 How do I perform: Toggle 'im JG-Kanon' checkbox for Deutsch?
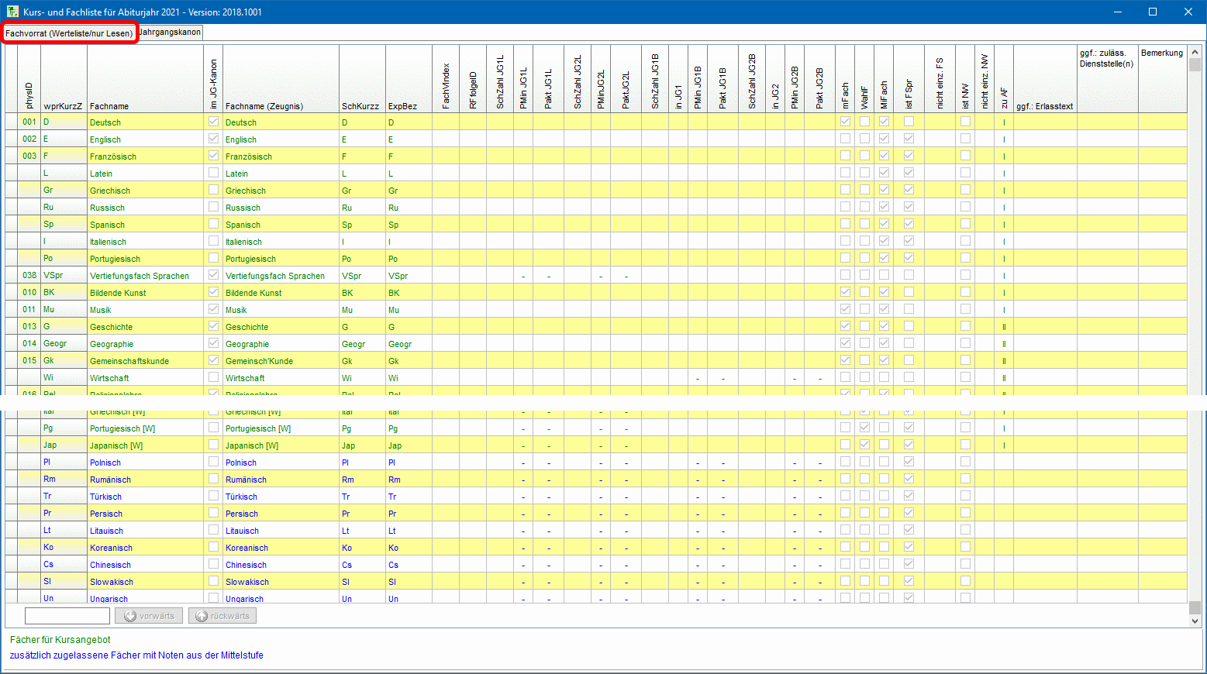pyautogui.click(x=213, y=122)
